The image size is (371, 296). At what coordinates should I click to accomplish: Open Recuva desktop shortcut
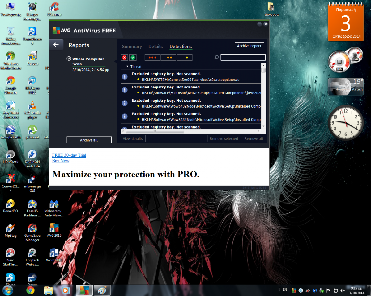click(32, 59)
